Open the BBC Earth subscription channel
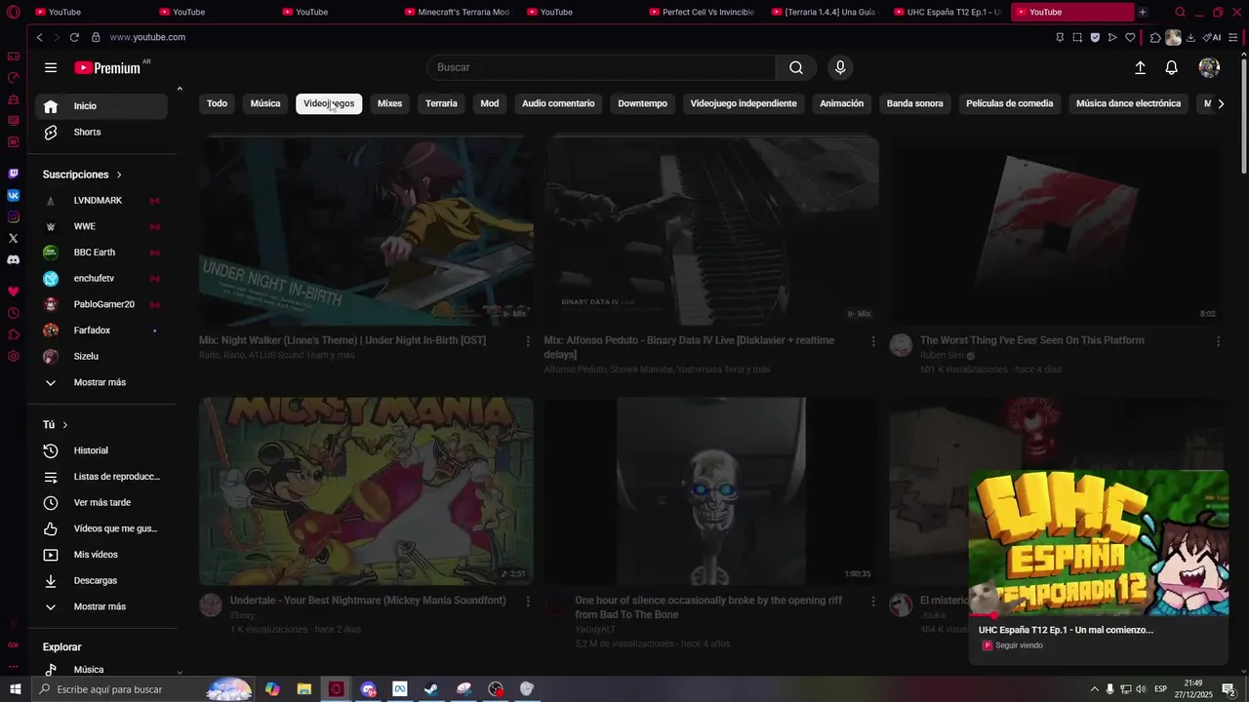The image size is (1249, 702). tap(101, 253)
